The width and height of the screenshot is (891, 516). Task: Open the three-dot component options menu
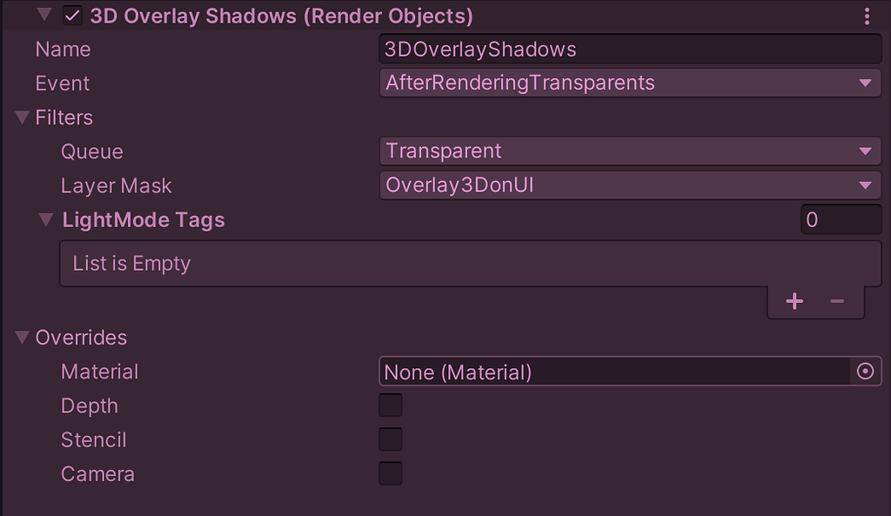867,17
